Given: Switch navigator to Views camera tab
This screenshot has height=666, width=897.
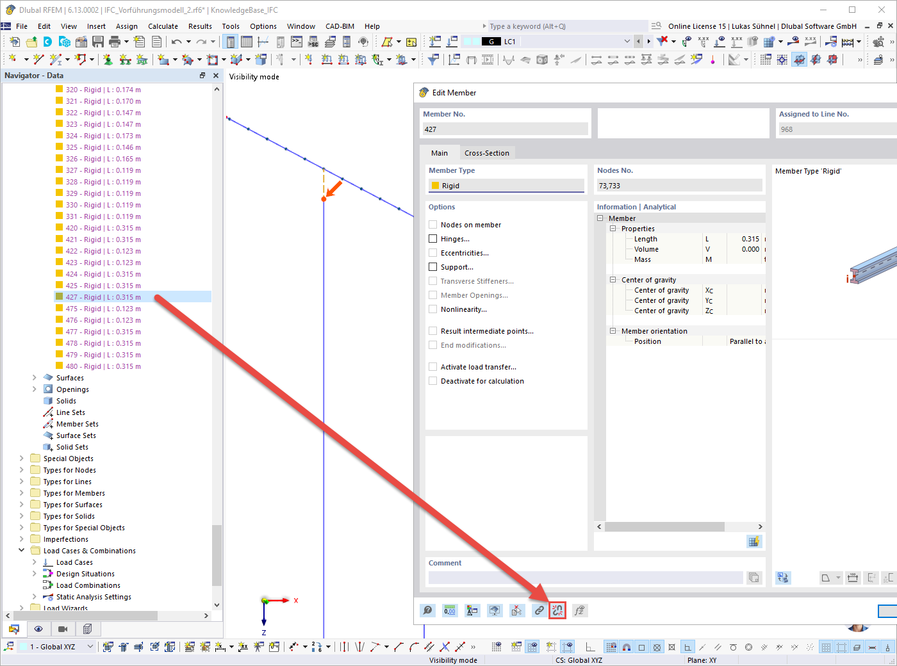Looking at the screenshot, I should click(63, 629).
